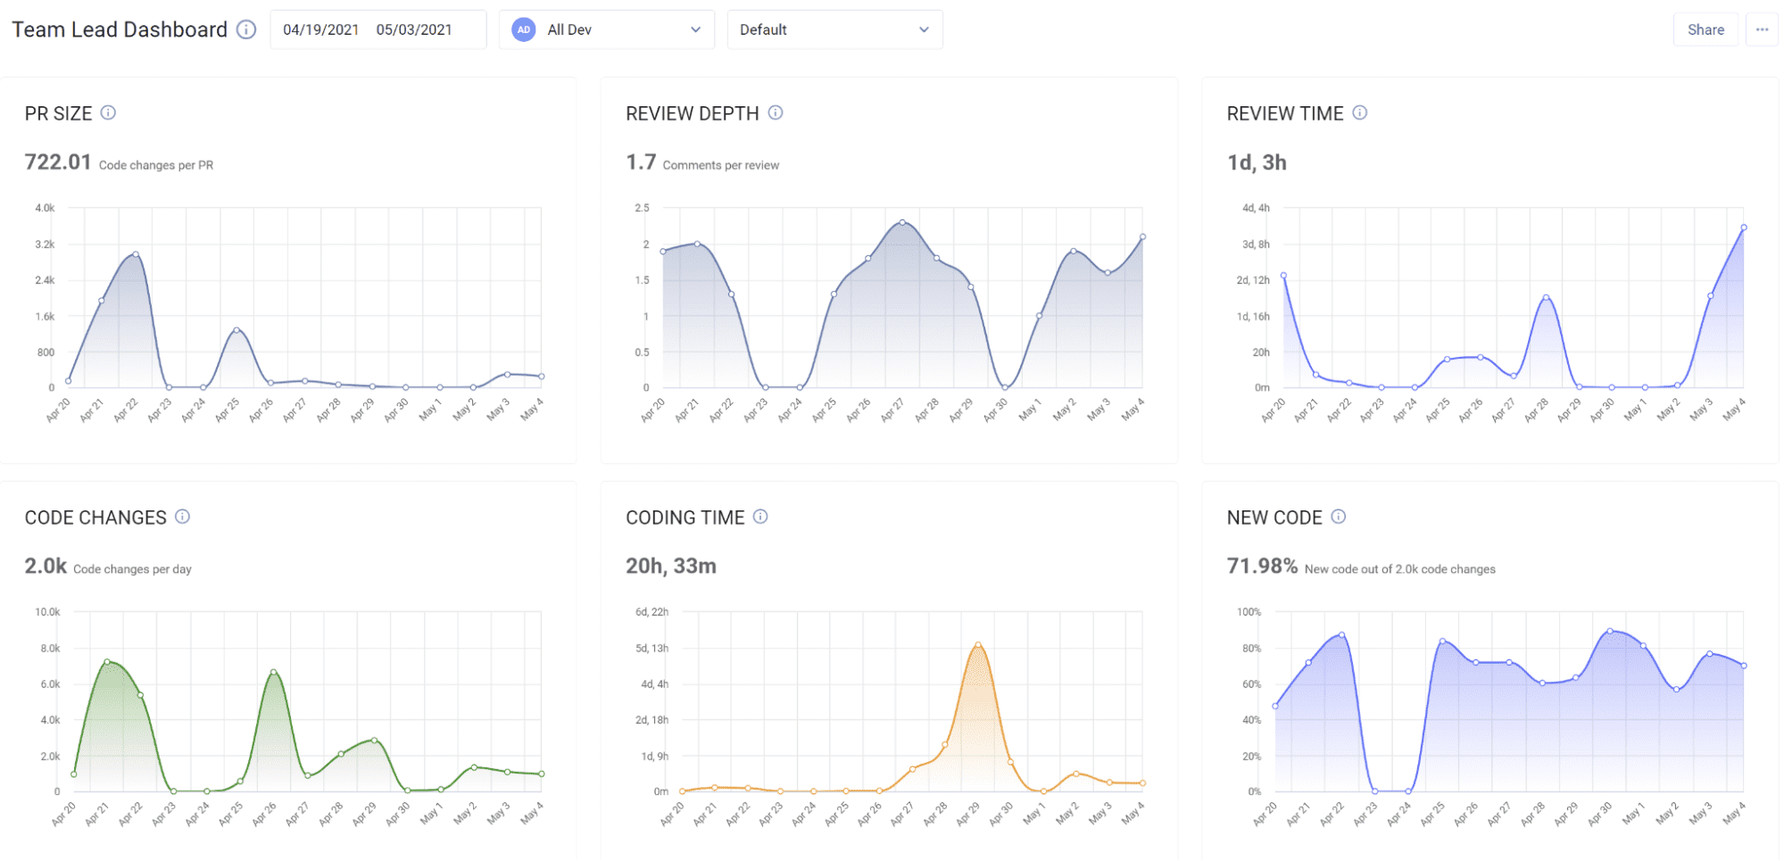Viewport: 1784px width, 861px height.
Task: Click the Apr 22 peak on PR SIZE chart
Action: click(x=135, y=253)
